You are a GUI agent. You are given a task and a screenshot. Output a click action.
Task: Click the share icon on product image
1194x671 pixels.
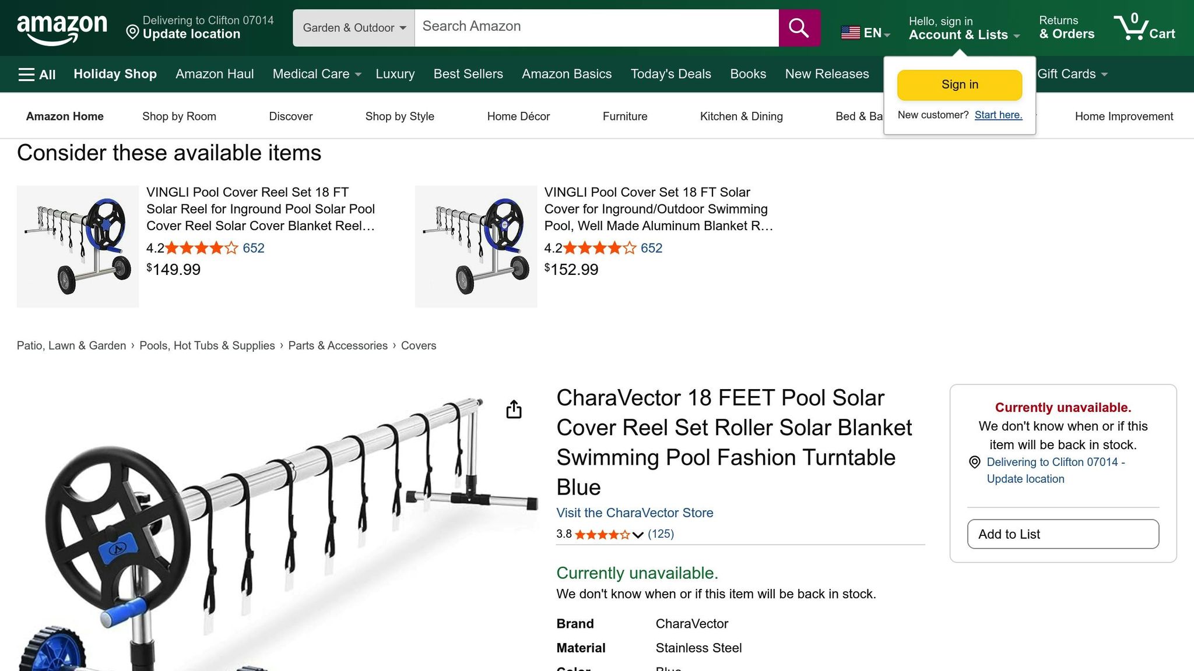point(514,409)
